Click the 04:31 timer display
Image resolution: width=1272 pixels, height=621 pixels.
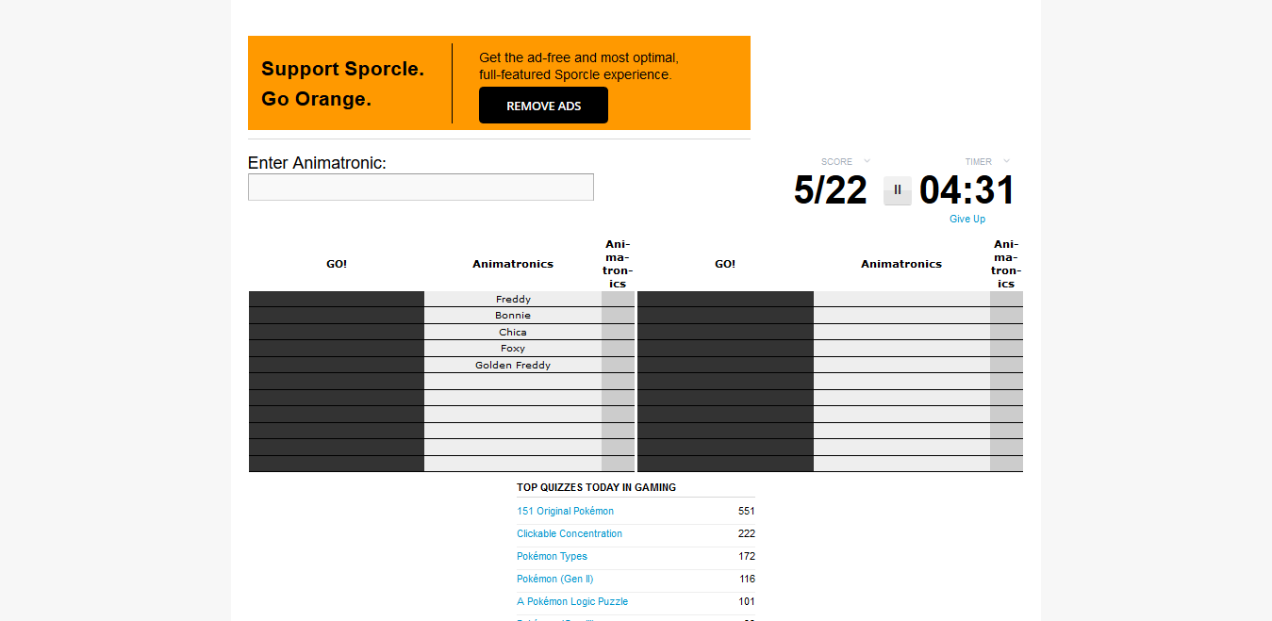[x=966, y=190]
